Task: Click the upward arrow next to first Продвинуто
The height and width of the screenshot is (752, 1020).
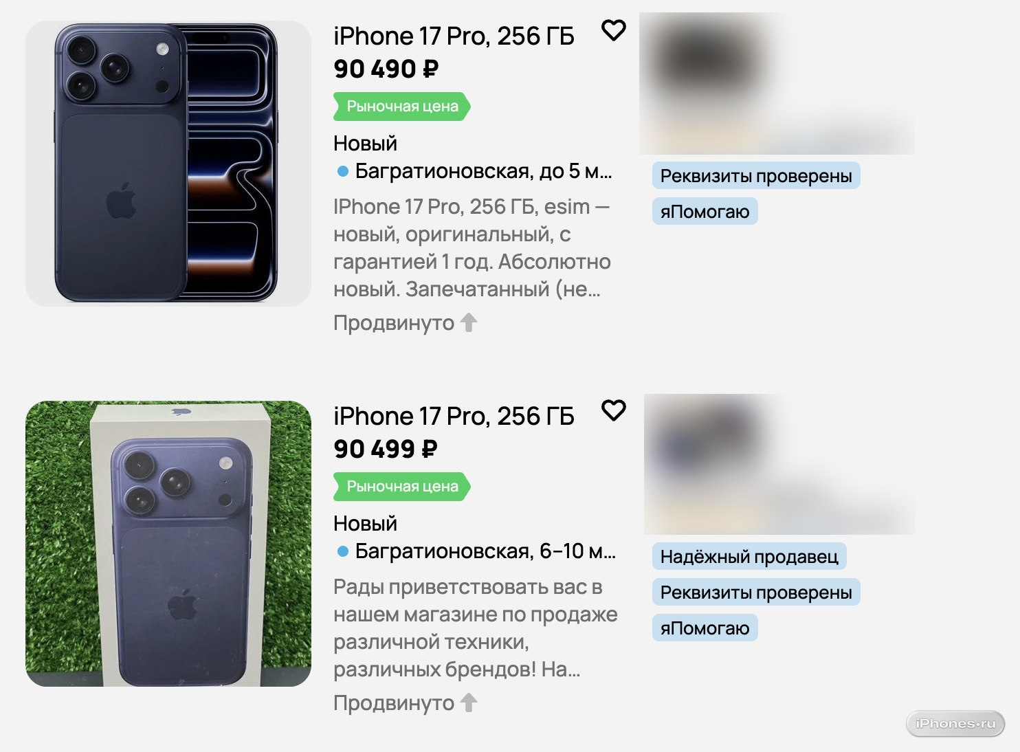Action: click(469, 322)
